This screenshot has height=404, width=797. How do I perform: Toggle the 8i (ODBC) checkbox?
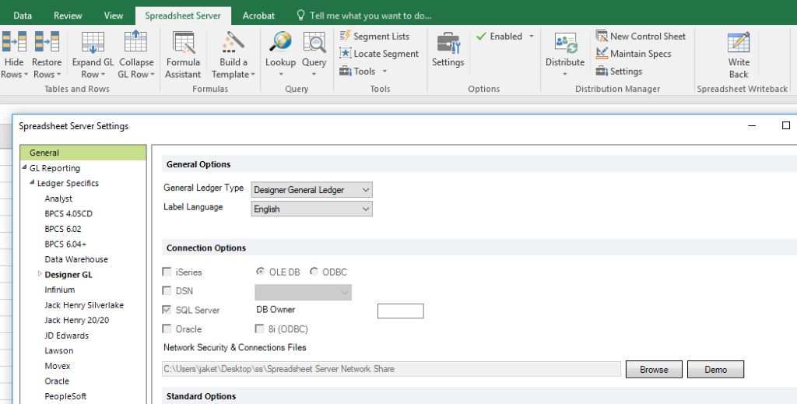click(259, 328)
